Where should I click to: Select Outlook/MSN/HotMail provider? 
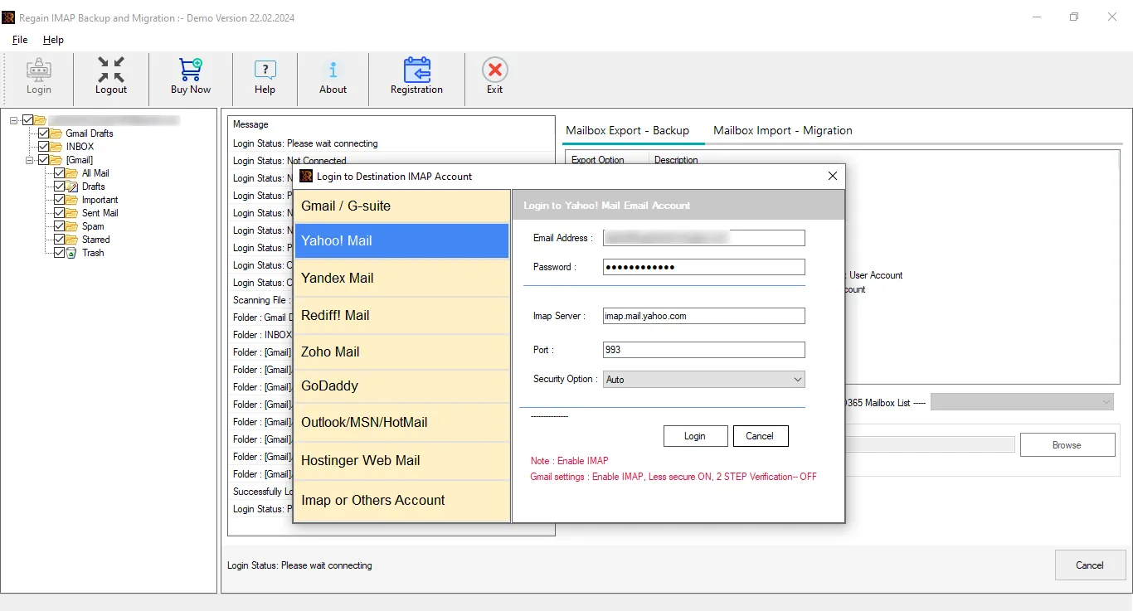(x=401, y=422)
